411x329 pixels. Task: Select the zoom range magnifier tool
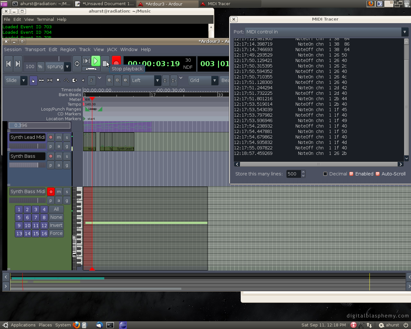tap(58, 80)
